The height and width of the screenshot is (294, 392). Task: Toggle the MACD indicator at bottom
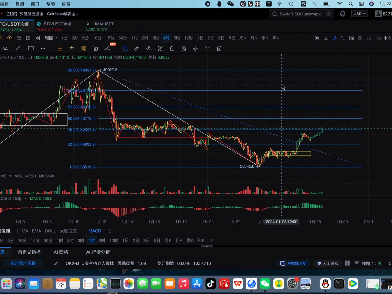point(95,231)
